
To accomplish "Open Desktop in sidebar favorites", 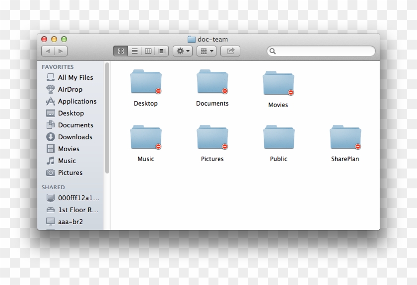I will click(70, 113).
